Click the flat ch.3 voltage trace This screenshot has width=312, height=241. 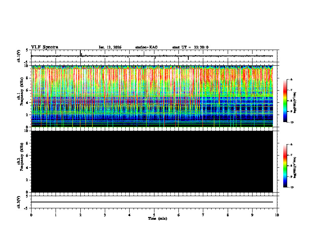pos(152,202)
